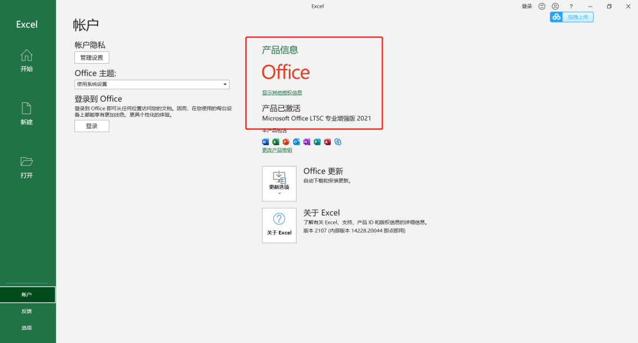The height and width of the screenshot is (343, 638).
Task: Click the 管理设置 button
Action: tap(92, 58)
